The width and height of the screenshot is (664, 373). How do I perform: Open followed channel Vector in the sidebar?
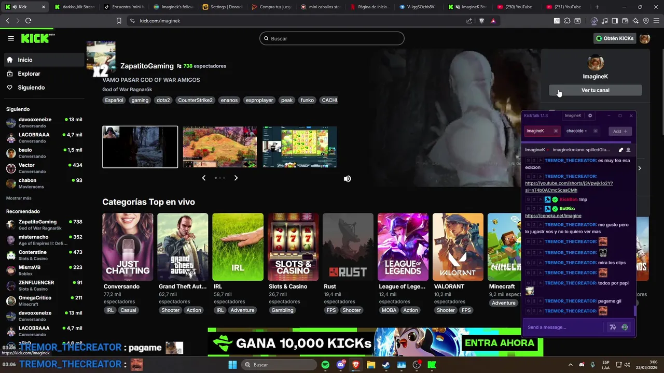click(44, 168)
